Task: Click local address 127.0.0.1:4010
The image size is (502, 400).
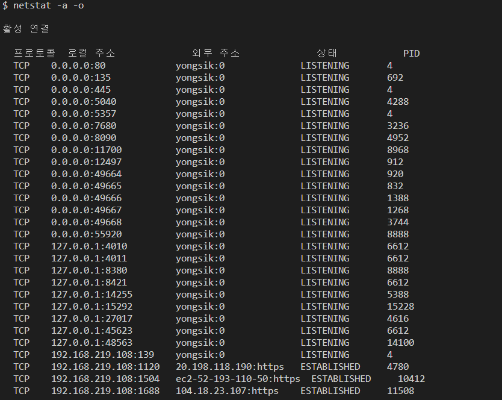Action: (89, 246)
